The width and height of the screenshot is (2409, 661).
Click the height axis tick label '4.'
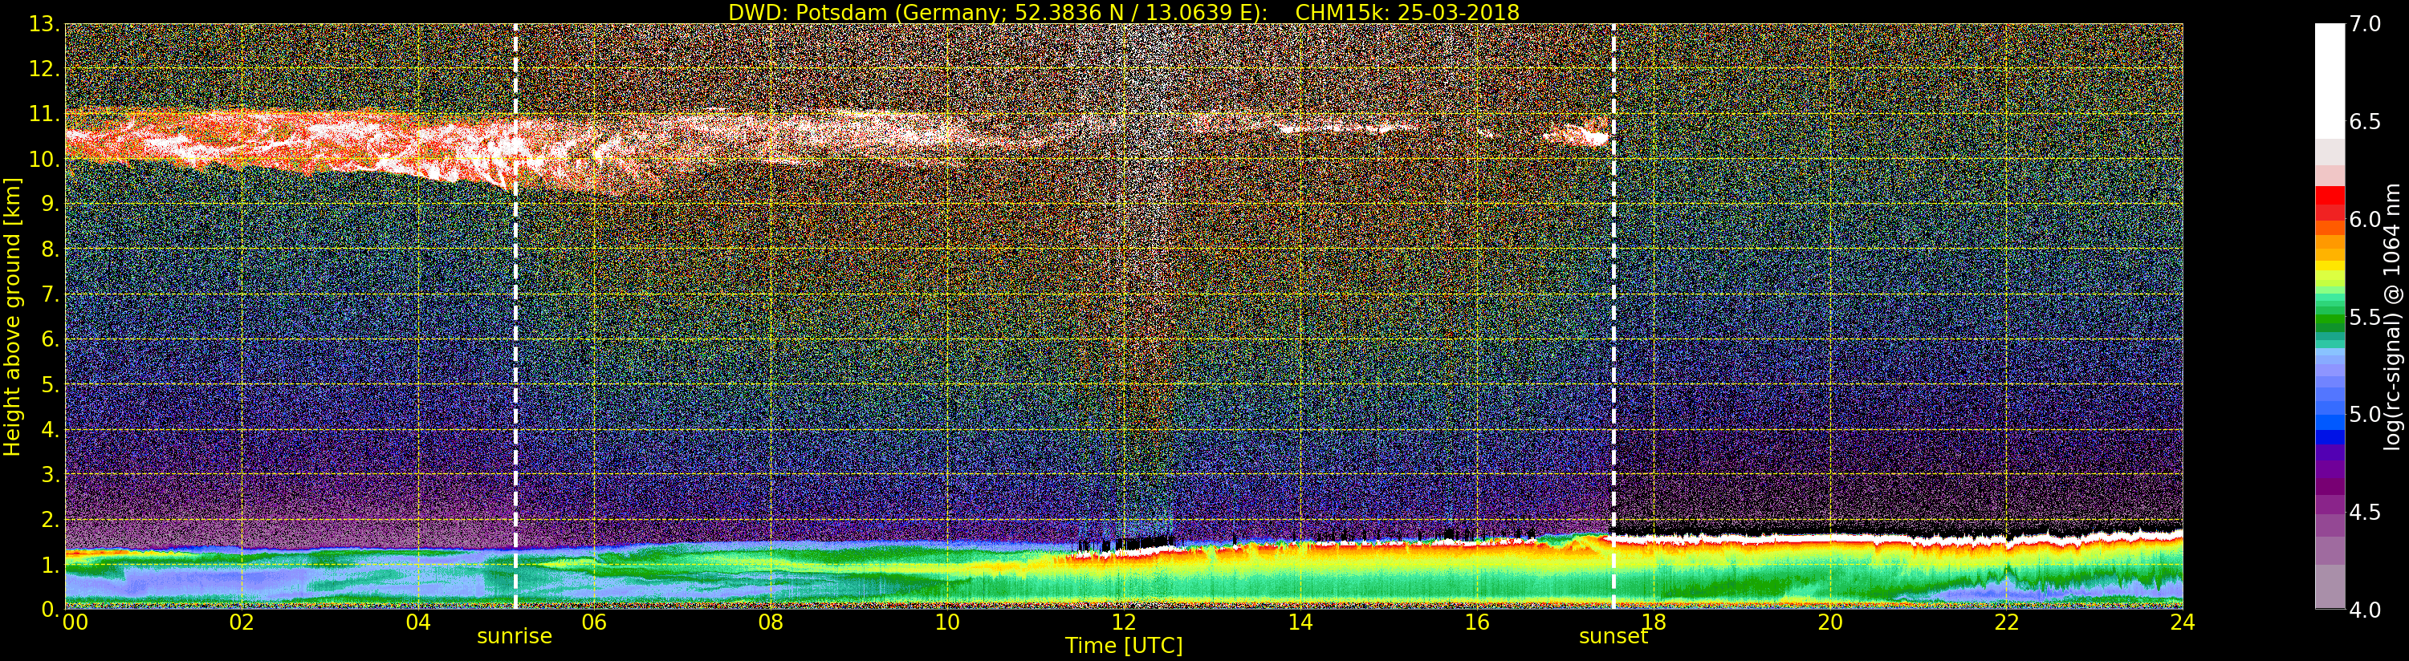[x=50, y=430]
